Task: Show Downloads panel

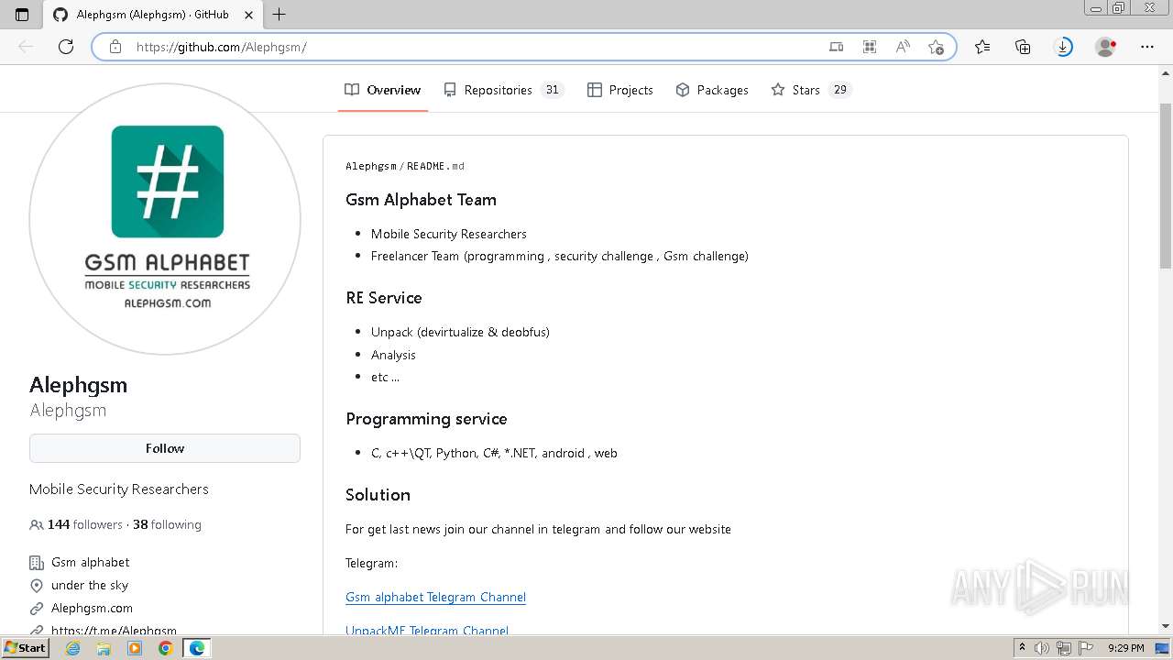Action: click(x=1064, y=47)
